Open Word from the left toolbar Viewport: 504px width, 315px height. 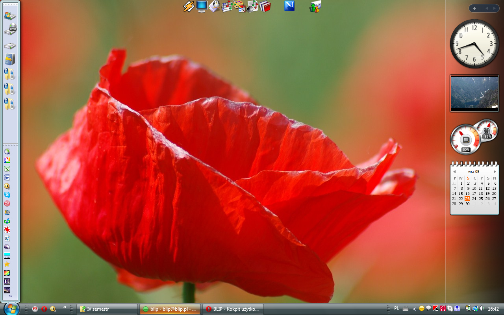[x=7, y=178]
